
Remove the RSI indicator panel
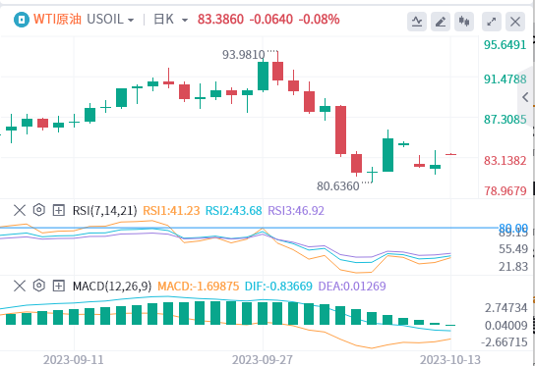pyautogui.click(x=20, y=210)
